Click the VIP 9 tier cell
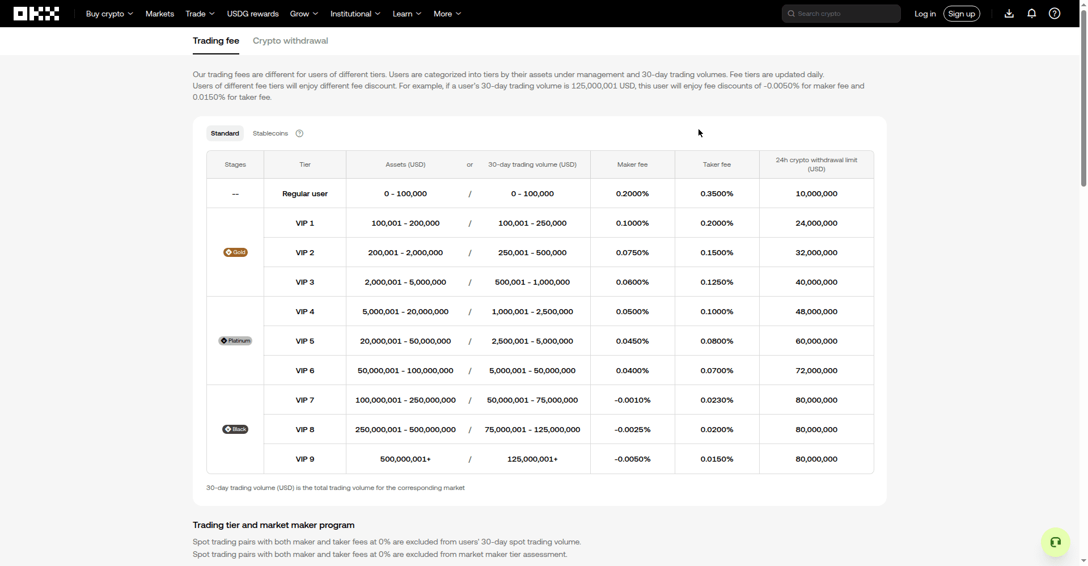 (305, 459)
